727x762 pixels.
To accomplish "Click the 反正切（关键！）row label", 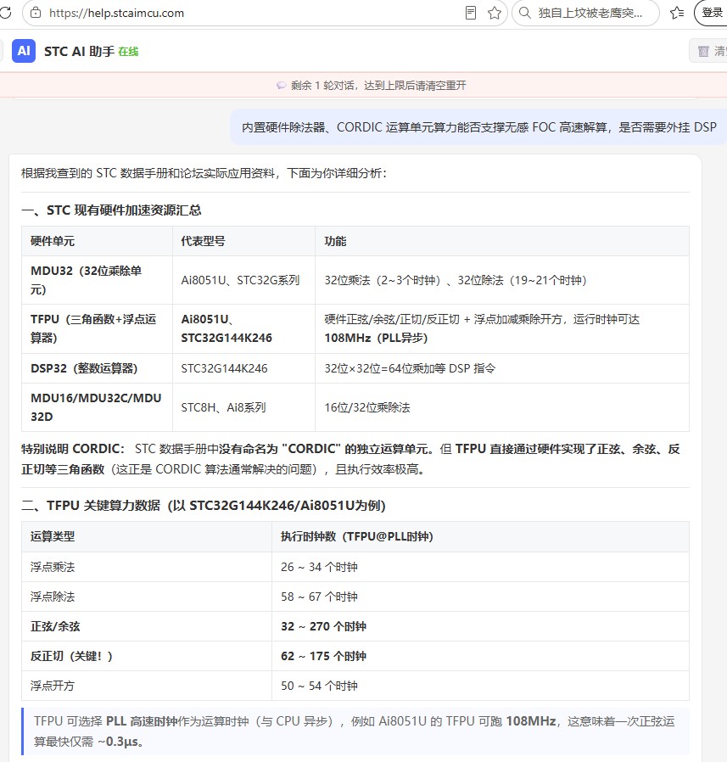I will tap(71, 656).
